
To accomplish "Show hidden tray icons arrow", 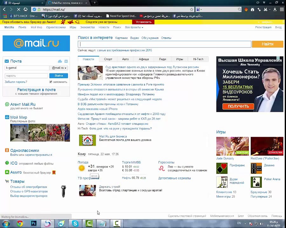I will click(x=245, y=224).
